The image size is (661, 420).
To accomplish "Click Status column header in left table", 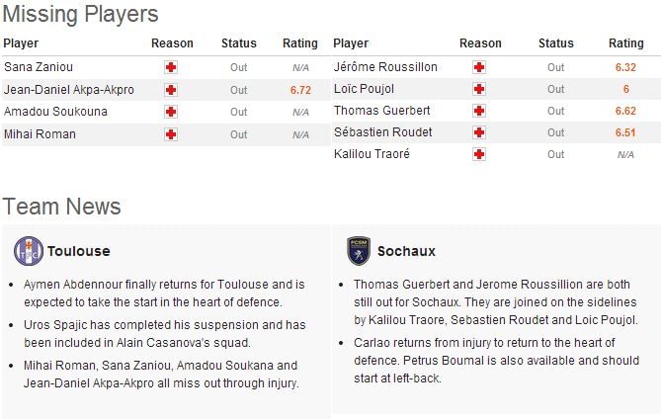I will pyautogui.click(x=238, y=43).
